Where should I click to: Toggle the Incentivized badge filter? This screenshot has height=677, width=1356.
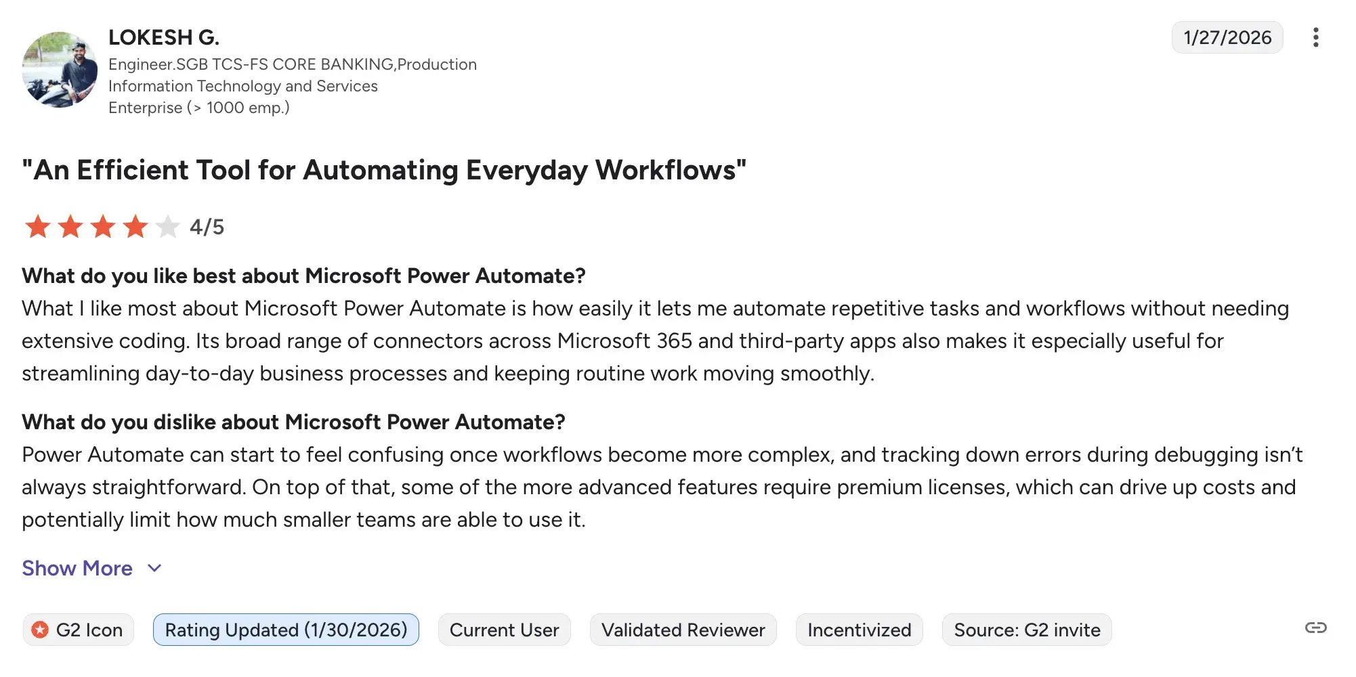tap(859, 630)
